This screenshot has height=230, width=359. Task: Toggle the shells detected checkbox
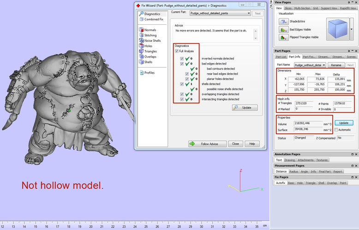tap(182, 84)
